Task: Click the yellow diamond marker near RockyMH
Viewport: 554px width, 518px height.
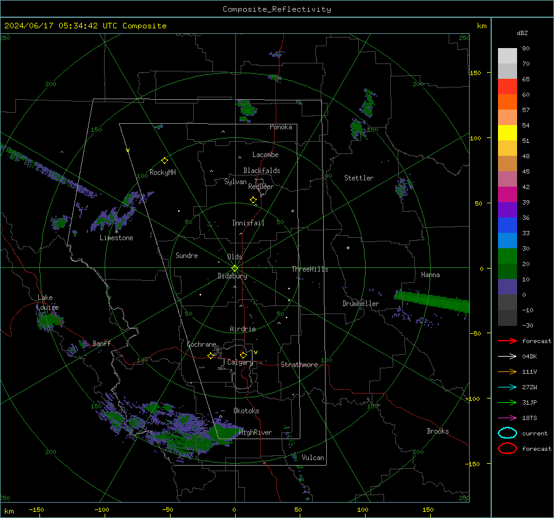Action: (164, 161)
